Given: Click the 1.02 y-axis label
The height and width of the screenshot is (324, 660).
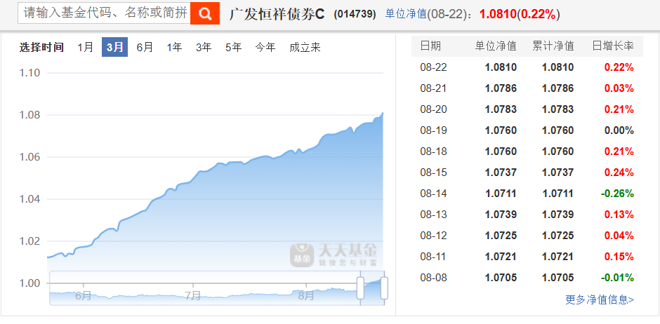Looking at the screenshot, I should coord(30,241).
